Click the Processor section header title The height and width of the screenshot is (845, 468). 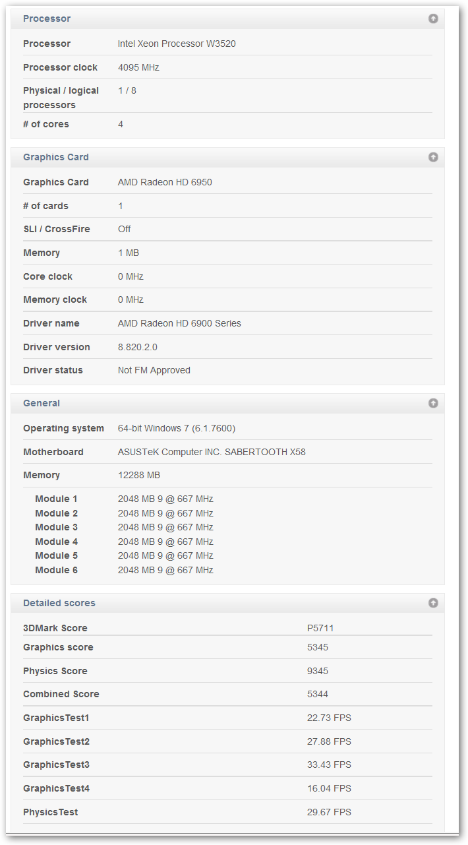point(47,18)
